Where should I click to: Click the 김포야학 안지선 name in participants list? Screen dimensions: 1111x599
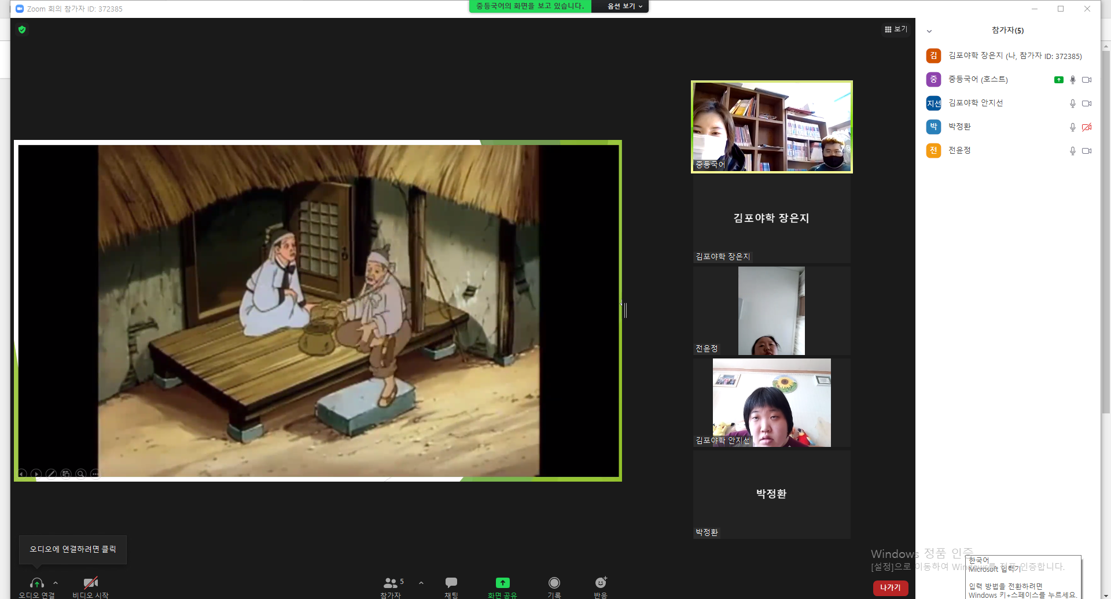(x=976, y=103)
